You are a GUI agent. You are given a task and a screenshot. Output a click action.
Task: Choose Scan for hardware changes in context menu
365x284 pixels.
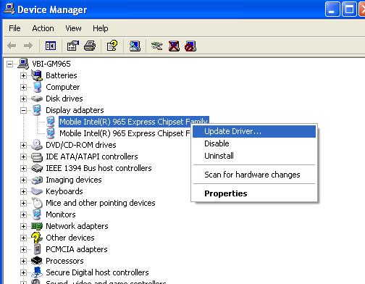[254, 175]
